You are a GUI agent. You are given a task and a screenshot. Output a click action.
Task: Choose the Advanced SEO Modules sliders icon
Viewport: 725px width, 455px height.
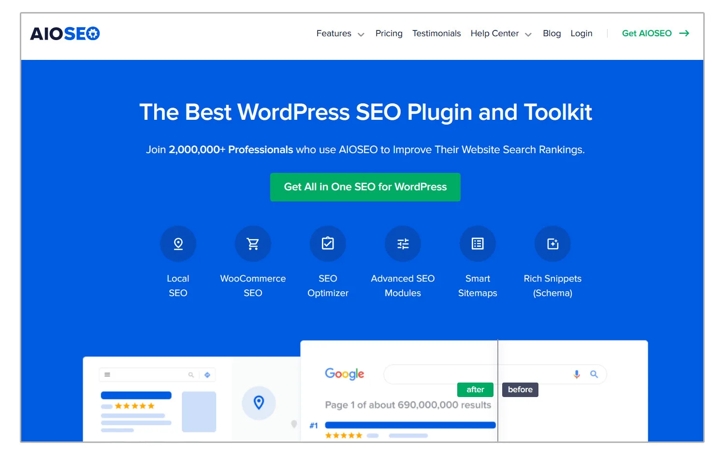coord(403,244)
